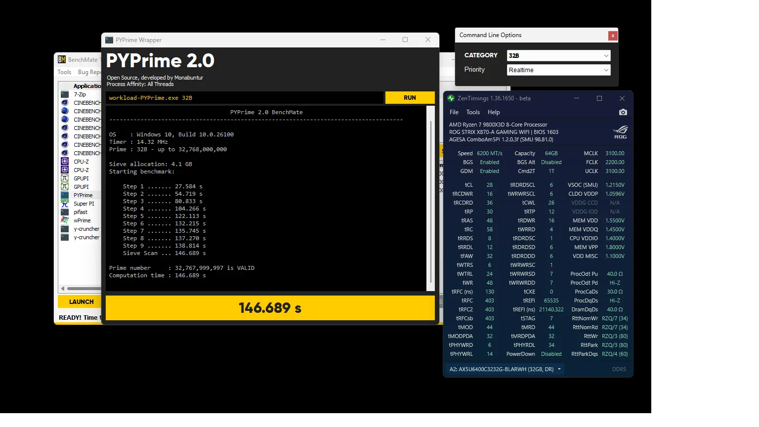Click the Speed value 6200 MT/s

(490, 153)
